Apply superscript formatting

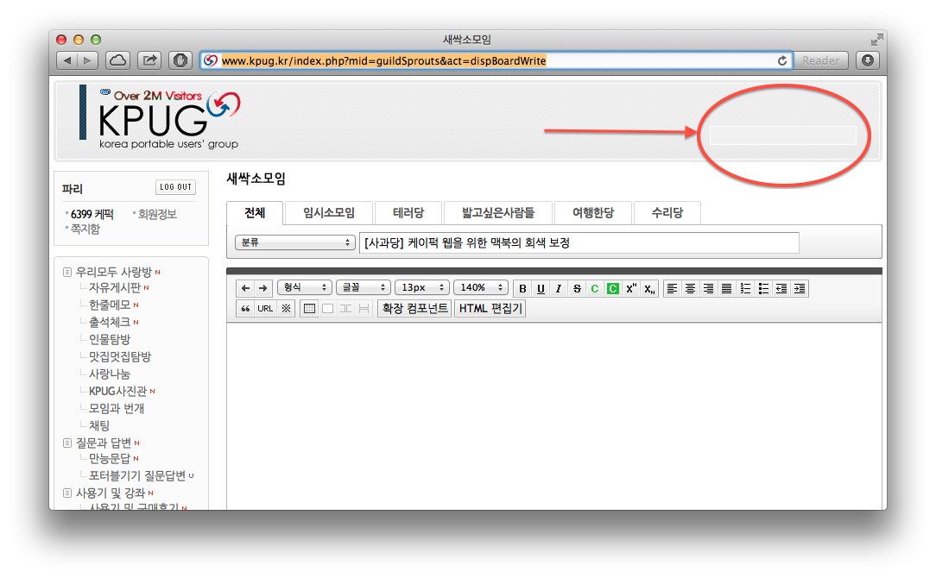(631, 289)
